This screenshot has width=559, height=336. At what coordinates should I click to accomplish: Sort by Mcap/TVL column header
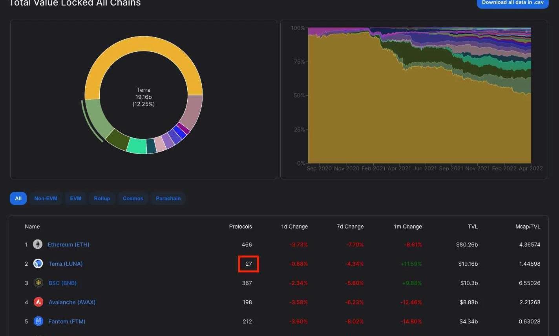coord(528,226)
